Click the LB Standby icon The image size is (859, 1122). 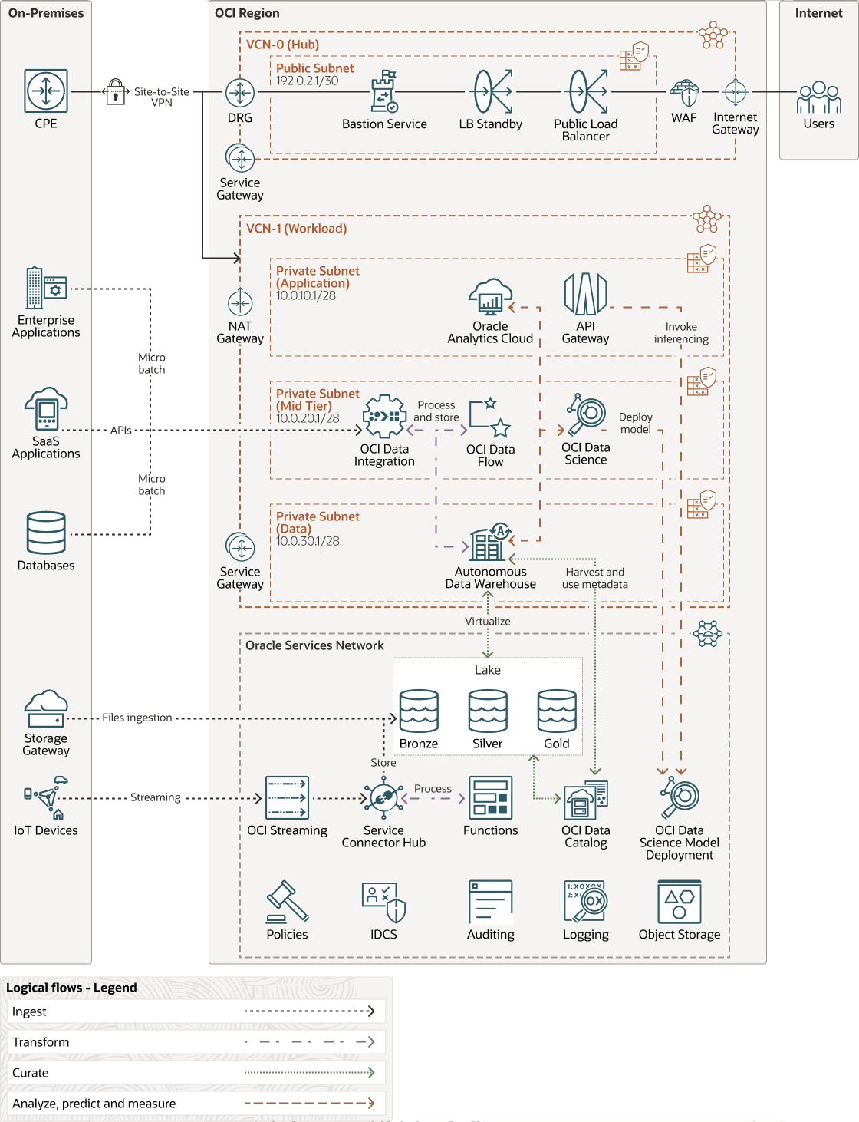click(x=492, y=91)
